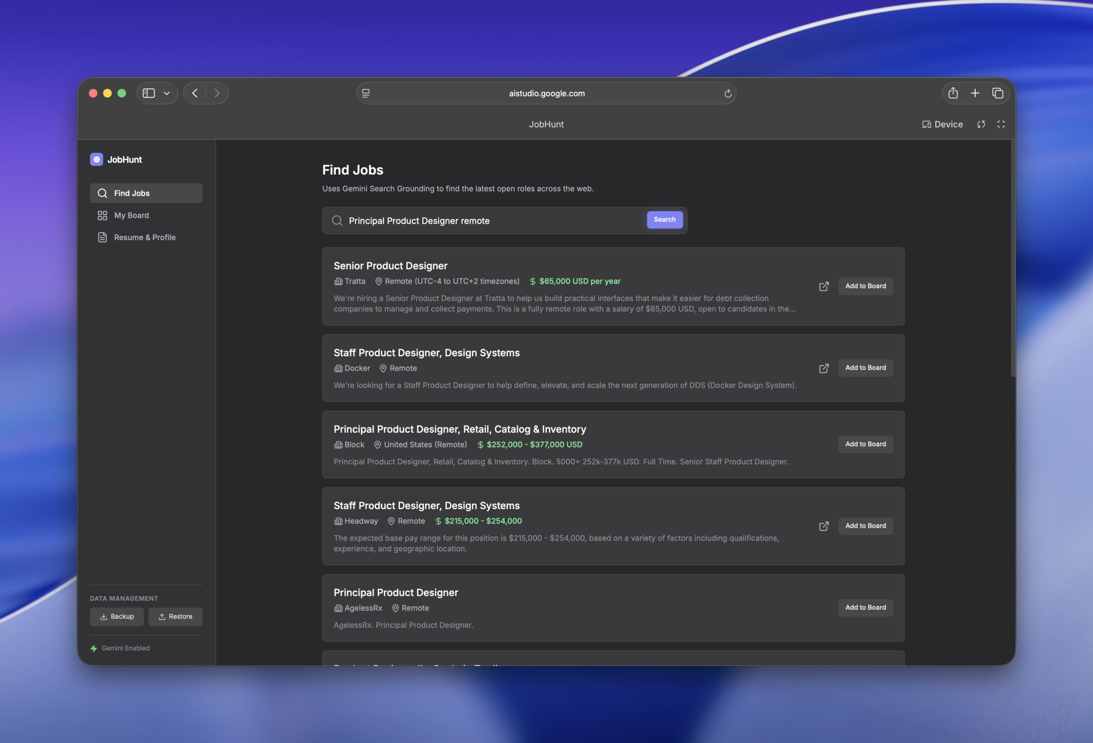Click the JobHunt logo icon in sidebar
This screenshot has height=743, width=1093.
pos(96,159)
